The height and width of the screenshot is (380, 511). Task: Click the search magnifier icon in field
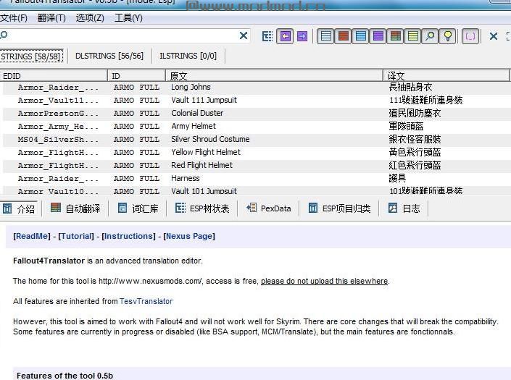tap(4, 35)
